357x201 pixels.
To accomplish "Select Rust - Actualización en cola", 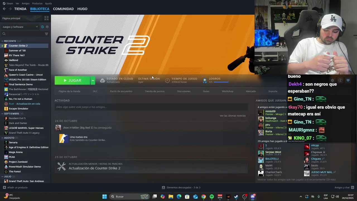I will click(25, 104).
